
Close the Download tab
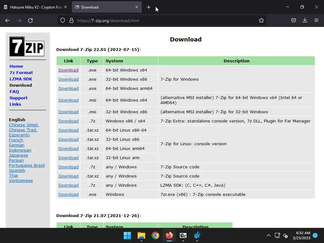(x=137, y=7)
